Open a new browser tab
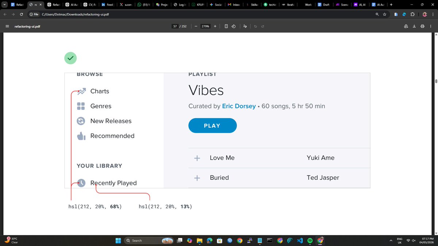438x246 pixels. [391, 5]
